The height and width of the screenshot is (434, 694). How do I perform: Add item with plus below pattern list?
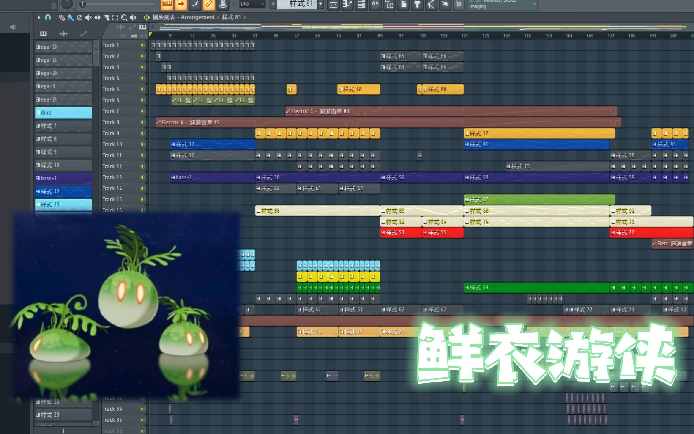[63, 431]
